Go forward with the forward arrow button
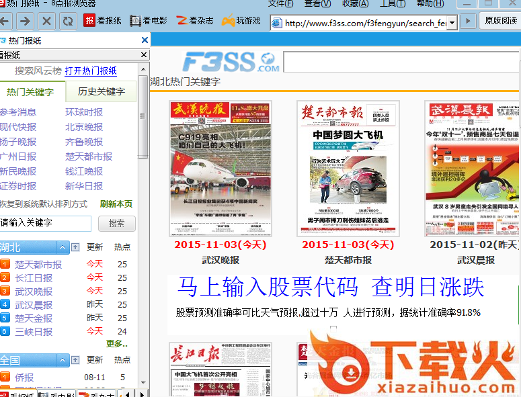 tap(25, 21)
